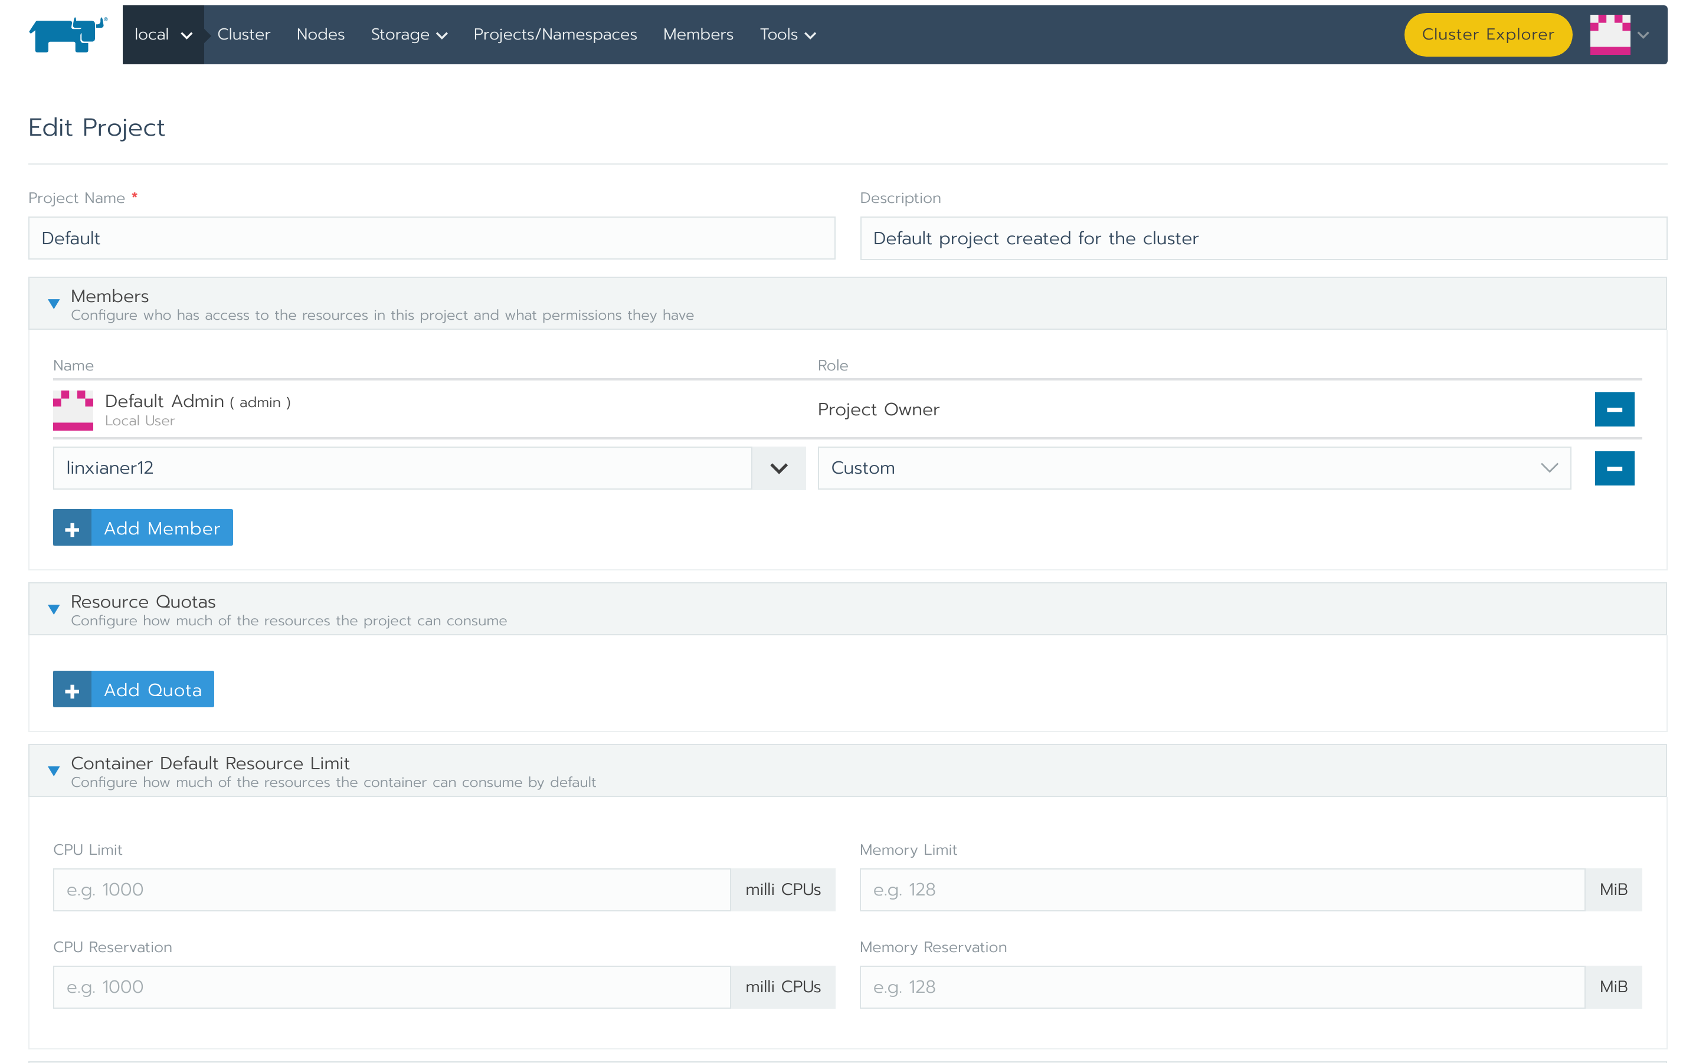
Task: Remove Default Admin member with minus icon
Action: (x=1614, y=409)
